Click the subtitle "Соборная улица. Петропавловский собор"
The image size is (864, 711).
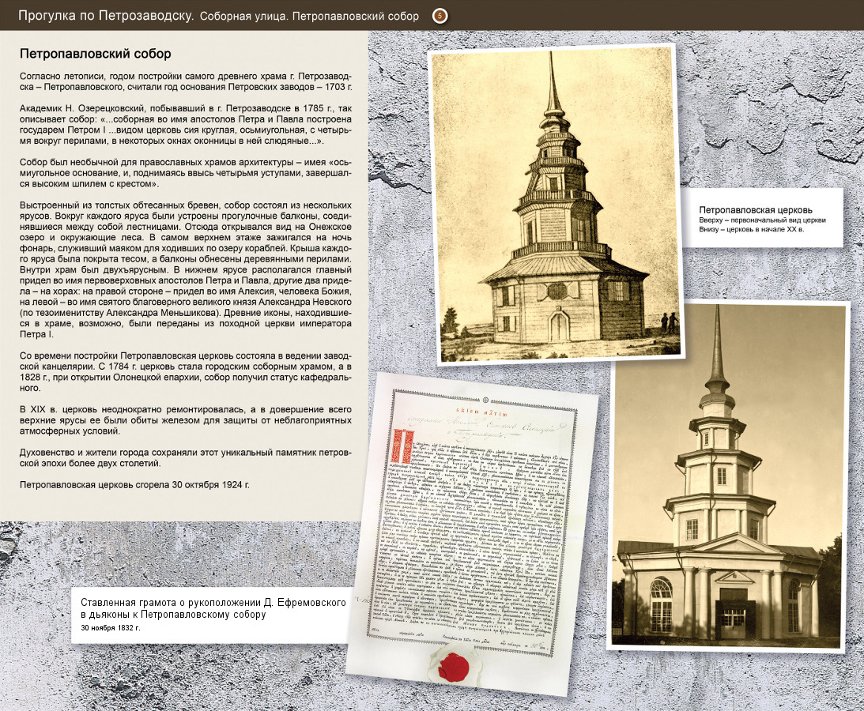coord(309,17)
